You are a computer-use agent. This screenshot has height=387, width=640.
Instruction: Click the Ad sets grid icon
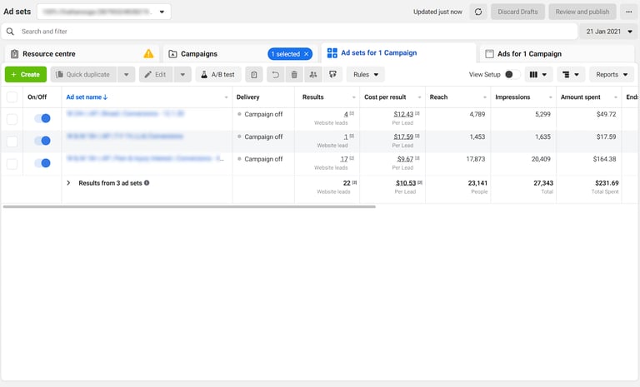tap(332, 53)
